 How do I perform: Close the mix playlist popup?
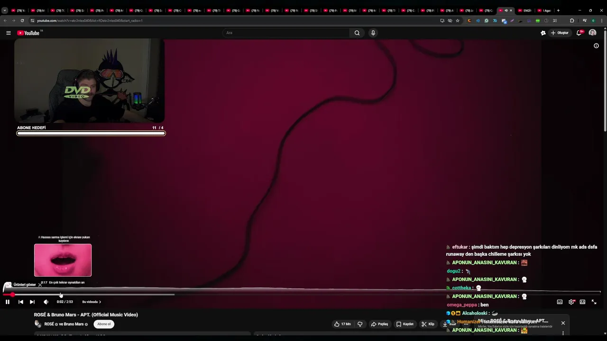click(x=563, y=323)
